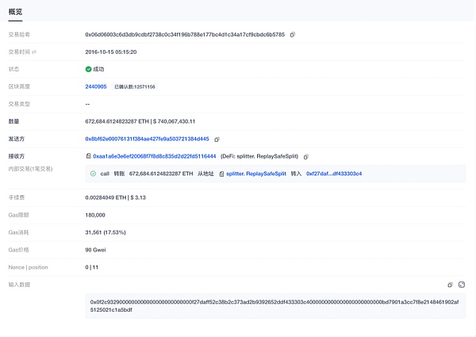This screenshot has width=476, height=337.
Task: Click the contract icon before receiver address
Action: [88, 156]
